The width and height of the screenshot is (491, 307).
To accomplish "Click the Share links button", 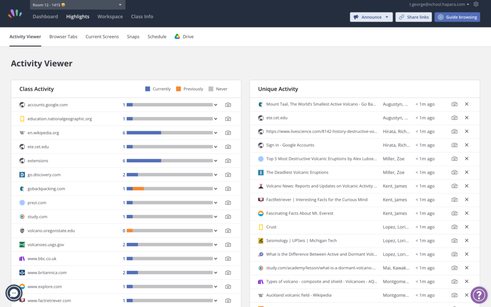I will (413, 17).
